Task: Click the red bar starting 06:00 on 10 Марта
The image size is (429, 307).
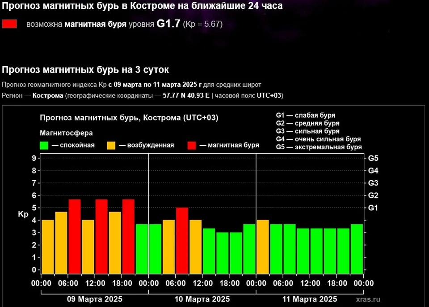Action: tap(182, 241)
